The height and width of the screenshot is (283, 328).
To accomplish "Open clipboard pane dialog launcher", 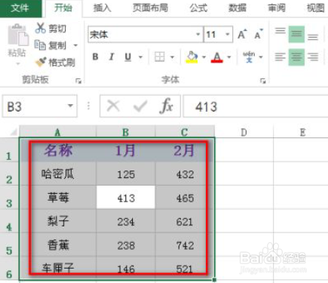I will pos(78,81).
